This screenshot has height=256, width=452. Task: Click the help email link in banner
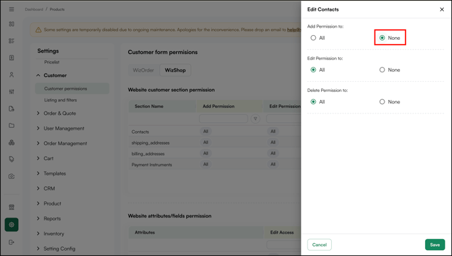click(x=293, y=30)
